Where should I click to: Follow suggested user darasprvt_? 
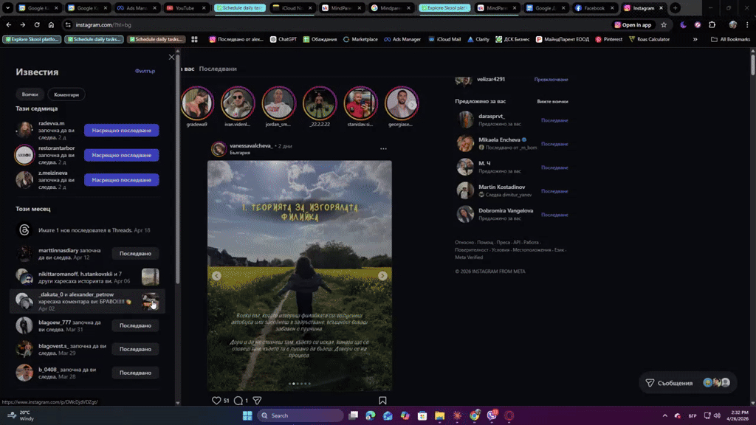point(554,120)
